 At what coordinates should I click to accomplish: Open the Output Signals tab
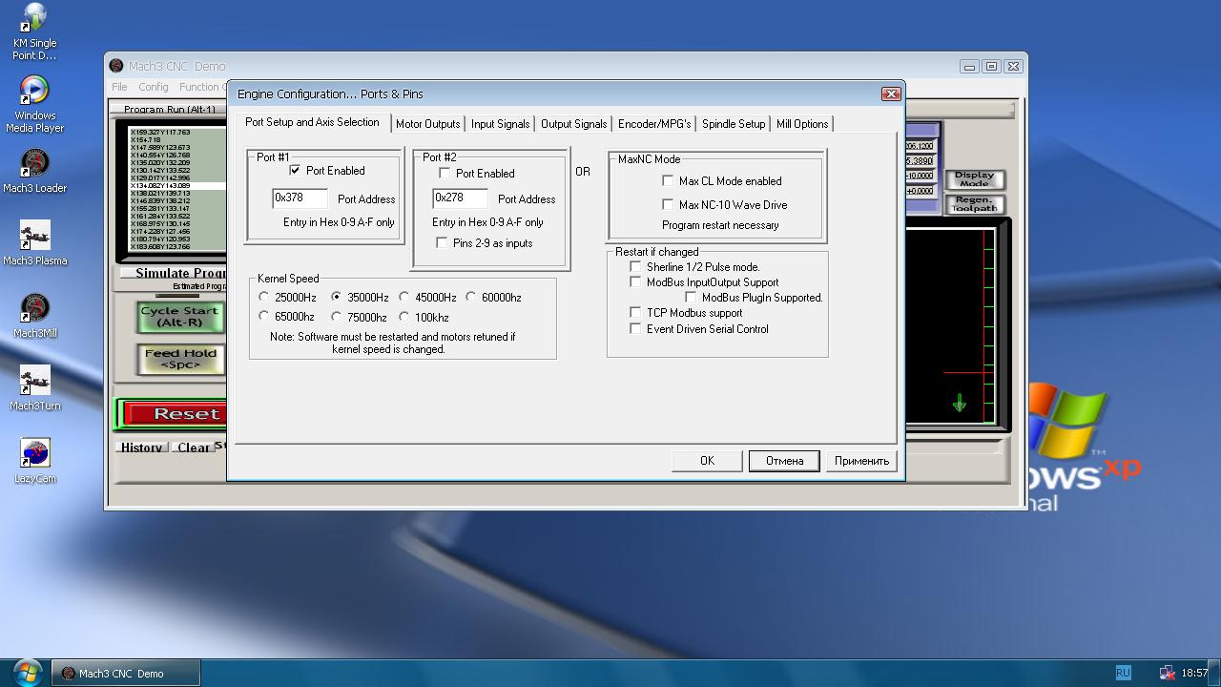573,124
